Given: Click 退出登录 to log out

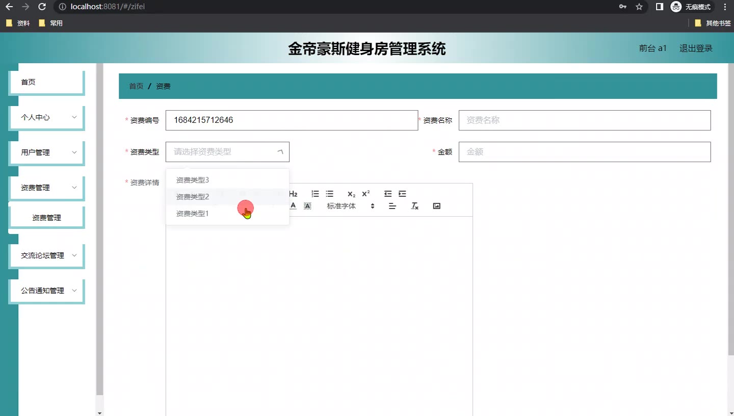Looking at the screenshot, I should tap(696, 48).
